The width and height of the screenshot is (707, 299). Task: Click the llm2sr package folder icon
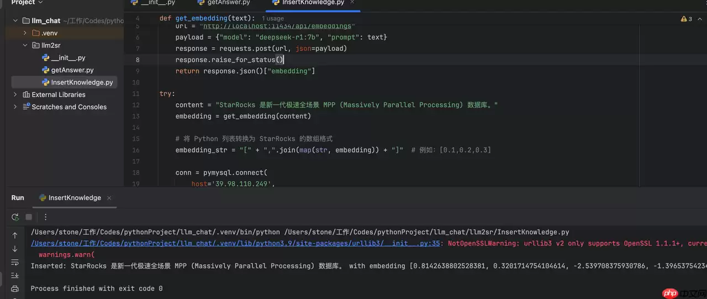pos(36,45)
